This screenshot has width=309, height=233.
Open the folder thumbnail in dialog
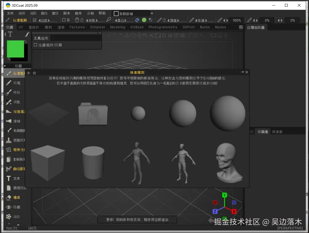(93, 114)
